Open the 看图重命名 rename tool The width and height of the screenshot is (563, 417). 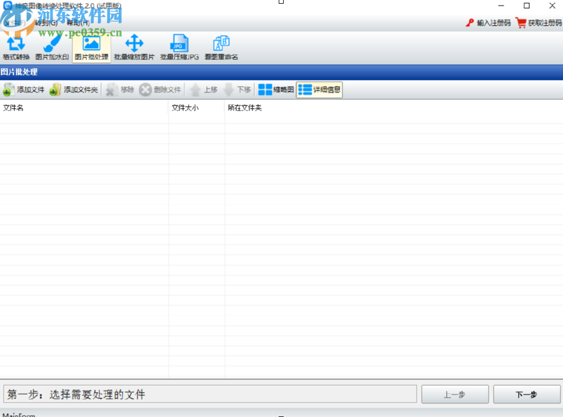tap(220, 47)
